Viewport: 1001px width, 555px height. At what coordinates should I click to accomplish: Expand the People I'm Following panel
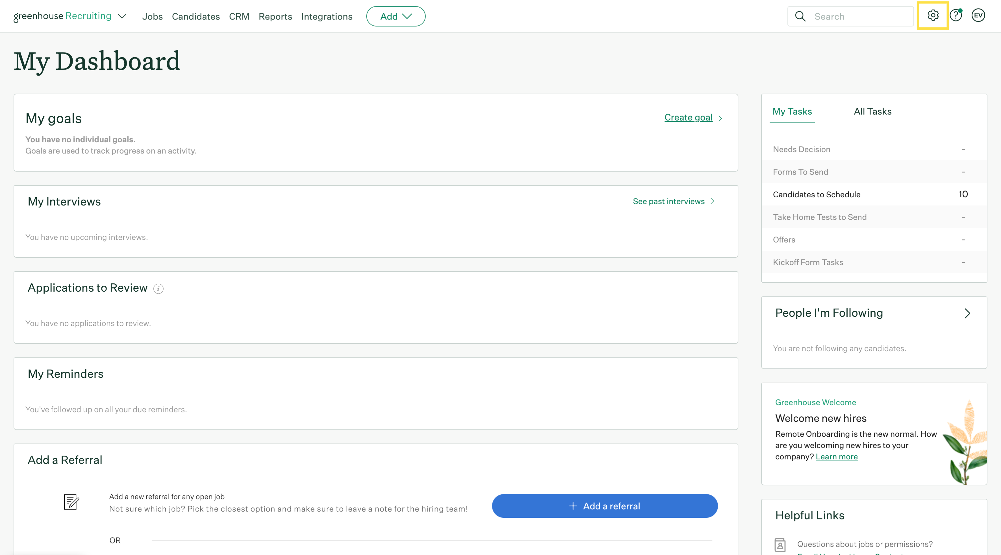click(968, 313)
